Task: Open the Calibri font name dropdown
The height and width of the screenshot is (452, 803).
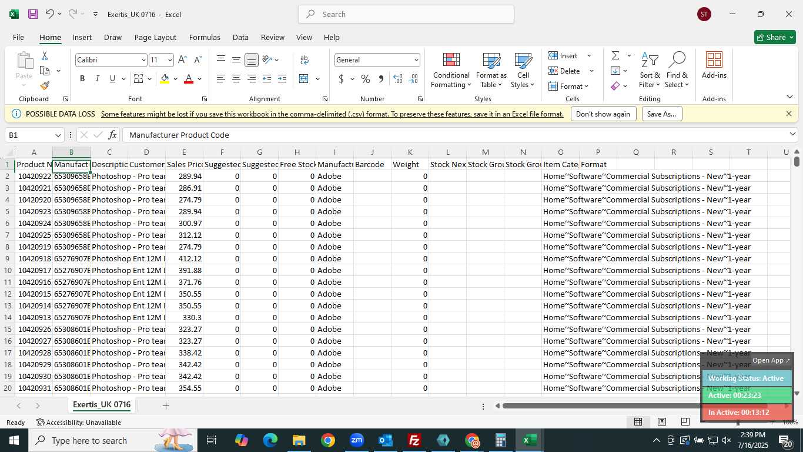Action: pyautogui.click(x=143, y=60)
